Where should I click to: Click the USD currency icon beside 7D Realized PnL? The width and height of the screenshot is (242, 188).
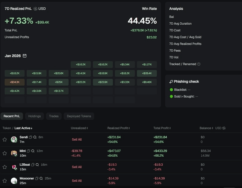pyautogui.click(x=35, y=9)
